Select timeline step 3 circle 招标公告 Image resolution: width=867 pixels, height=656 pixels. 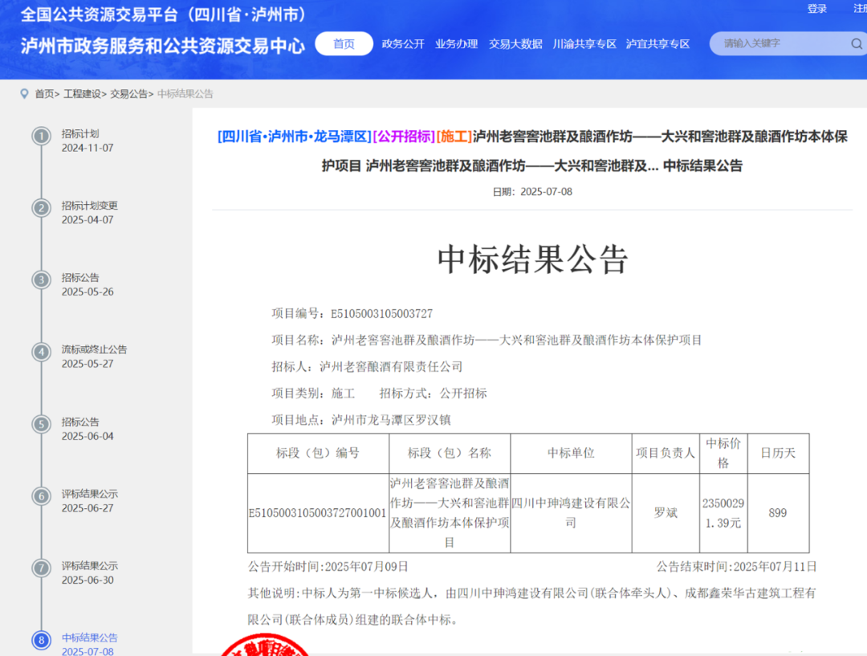[41, 279]
